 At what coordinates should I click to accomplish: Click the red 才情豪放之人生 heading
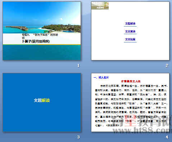131,81
